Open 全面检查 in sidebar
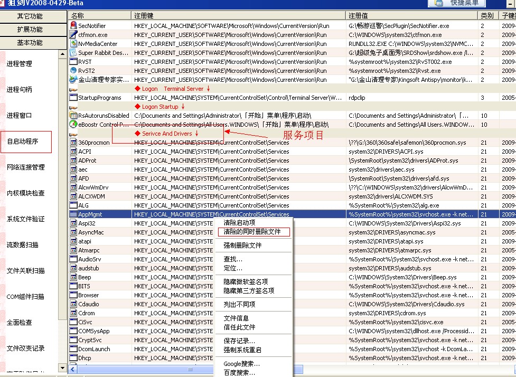The image size is (516, 377). tap(19, 323)
